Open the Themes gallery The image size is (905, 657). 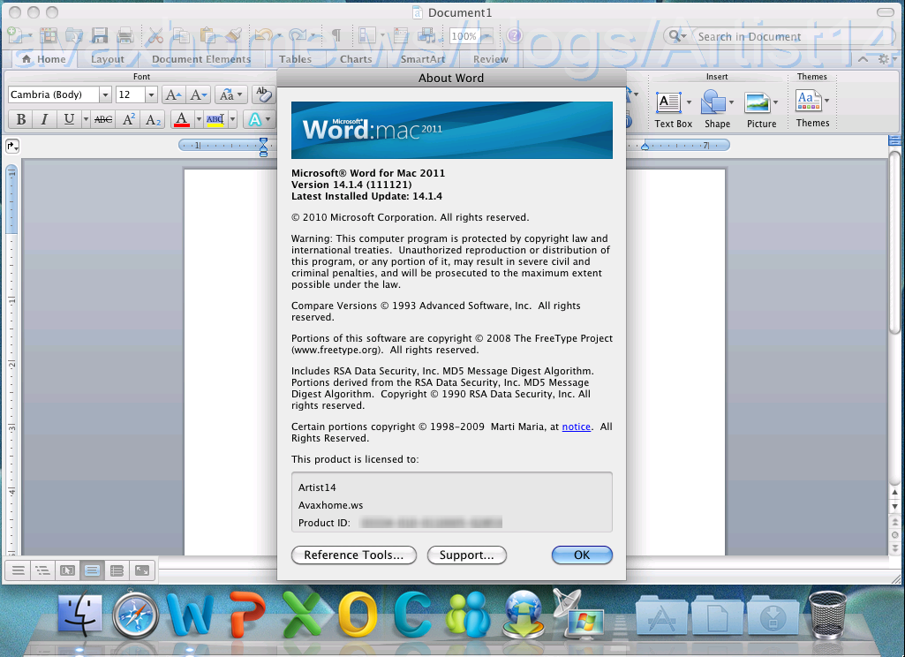pyautogui.click(x=812, y=109)
